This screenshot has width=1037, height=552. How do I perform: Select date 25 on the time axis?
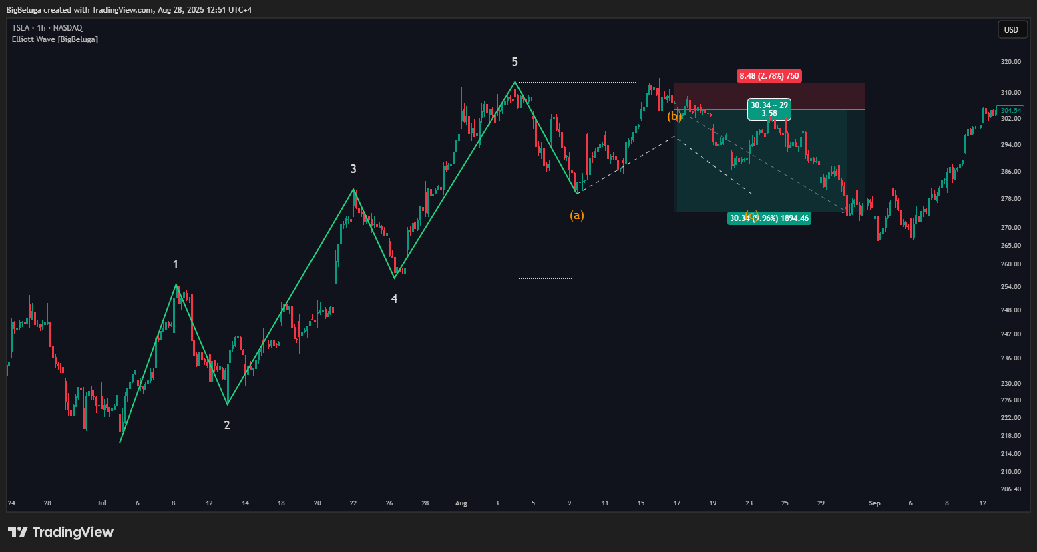point(785,503)
